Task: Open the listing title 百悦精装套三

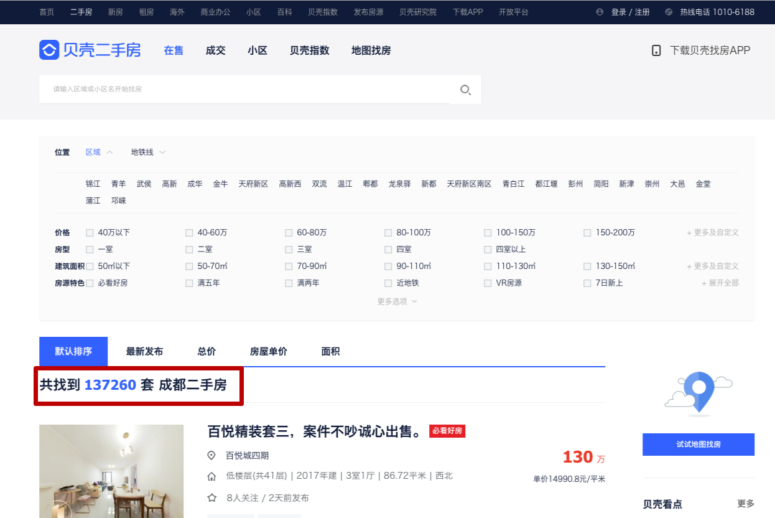Action: pos(316,431)
